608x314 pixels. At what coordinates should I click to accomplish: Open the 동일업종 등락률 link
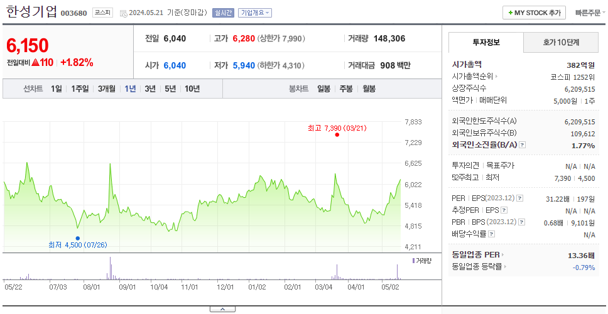click(x=479, y=267)
